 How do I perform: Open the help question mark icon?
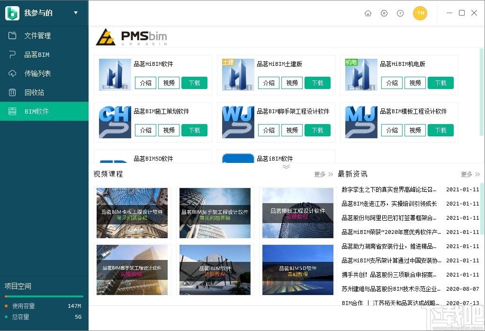coord(400,13)
